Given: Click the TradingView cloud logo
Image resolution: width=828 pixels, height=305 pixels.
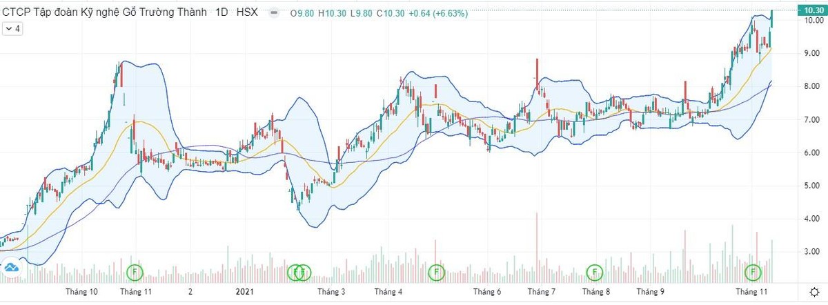Looking at the screenshot, I should tap(11, 268).
